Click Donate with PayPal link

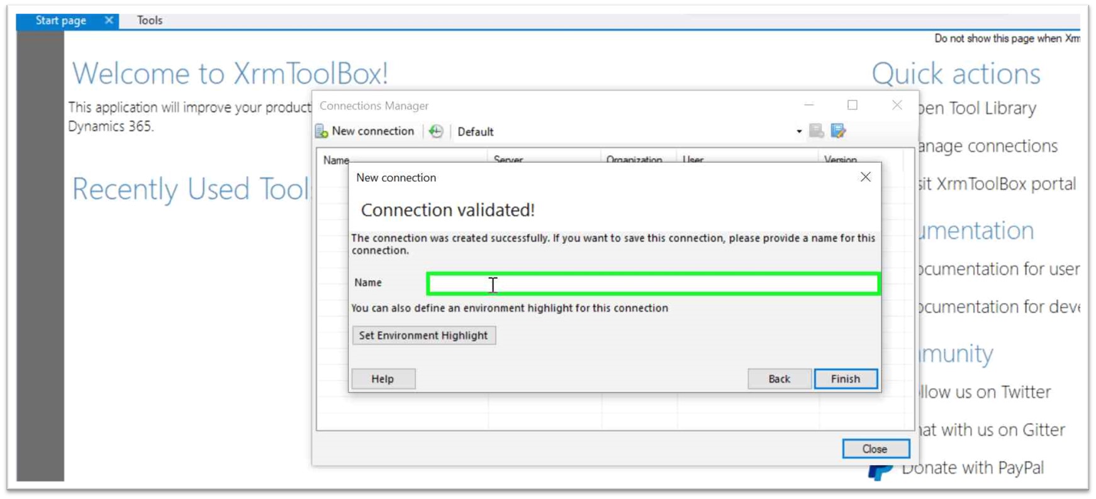(973, 468)
